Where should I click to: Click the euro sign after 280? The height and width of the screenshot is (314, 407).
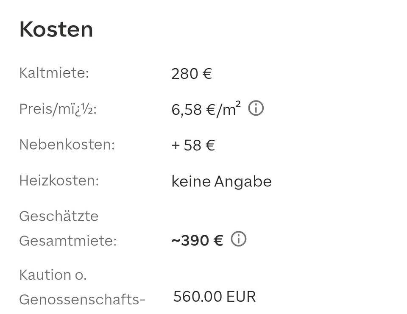207,74
